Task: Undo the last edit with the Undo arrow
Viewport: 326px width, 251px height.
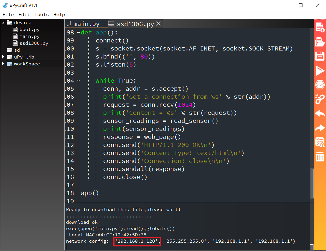Action: coord(320,113)
